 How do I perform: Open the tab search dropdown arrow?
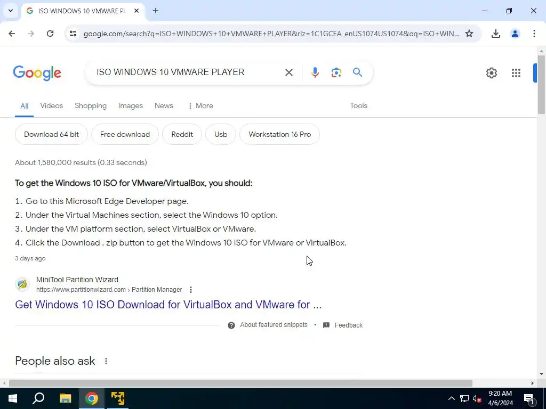[11, 11]
